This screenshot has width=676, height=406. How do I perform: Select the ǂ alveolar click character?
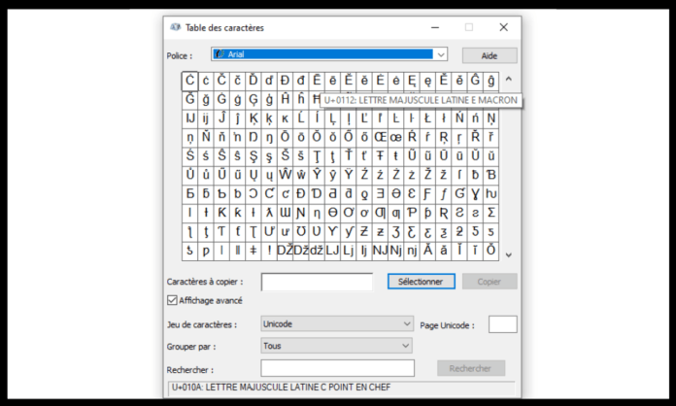pyautogui.click(x=253, y=251)
